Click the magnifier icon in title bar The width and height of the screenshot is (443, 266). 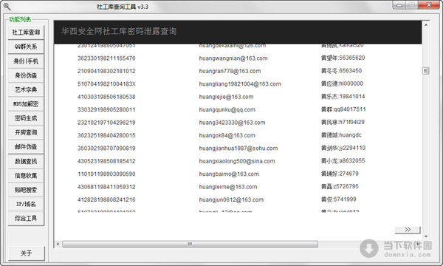coord(7,6)
